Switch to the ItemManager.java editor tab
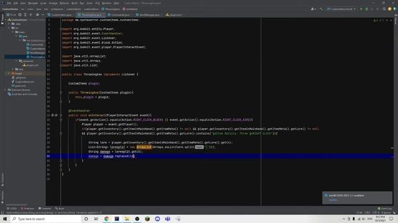This screenshot has height=223, width=398. (149, 15)
